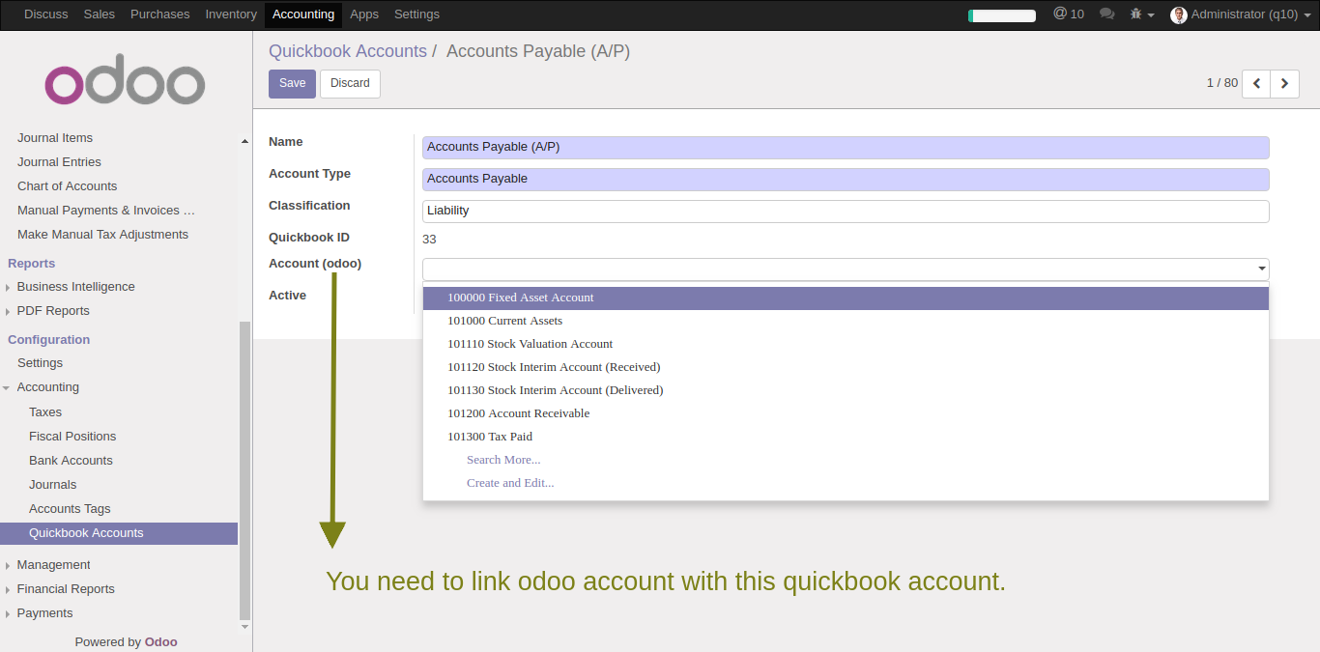Click the 1 / 80 pager counter
The width and height of the screenshot is (1320, 652).
pos(1221,83)
